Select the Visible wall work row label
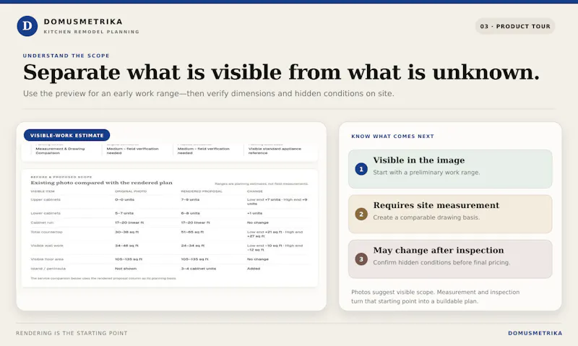Image resolution: width=578 pixels, height=346 pixels. point(47,246)
